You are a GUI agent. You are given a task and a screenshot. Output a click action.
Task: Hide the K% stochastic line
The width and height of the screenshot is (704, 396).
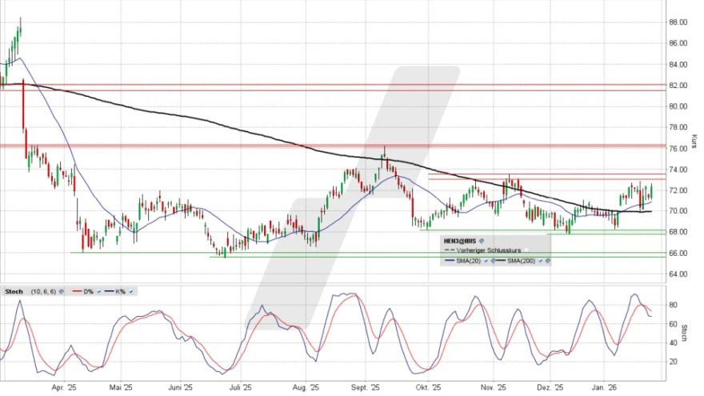coord(131,290)
